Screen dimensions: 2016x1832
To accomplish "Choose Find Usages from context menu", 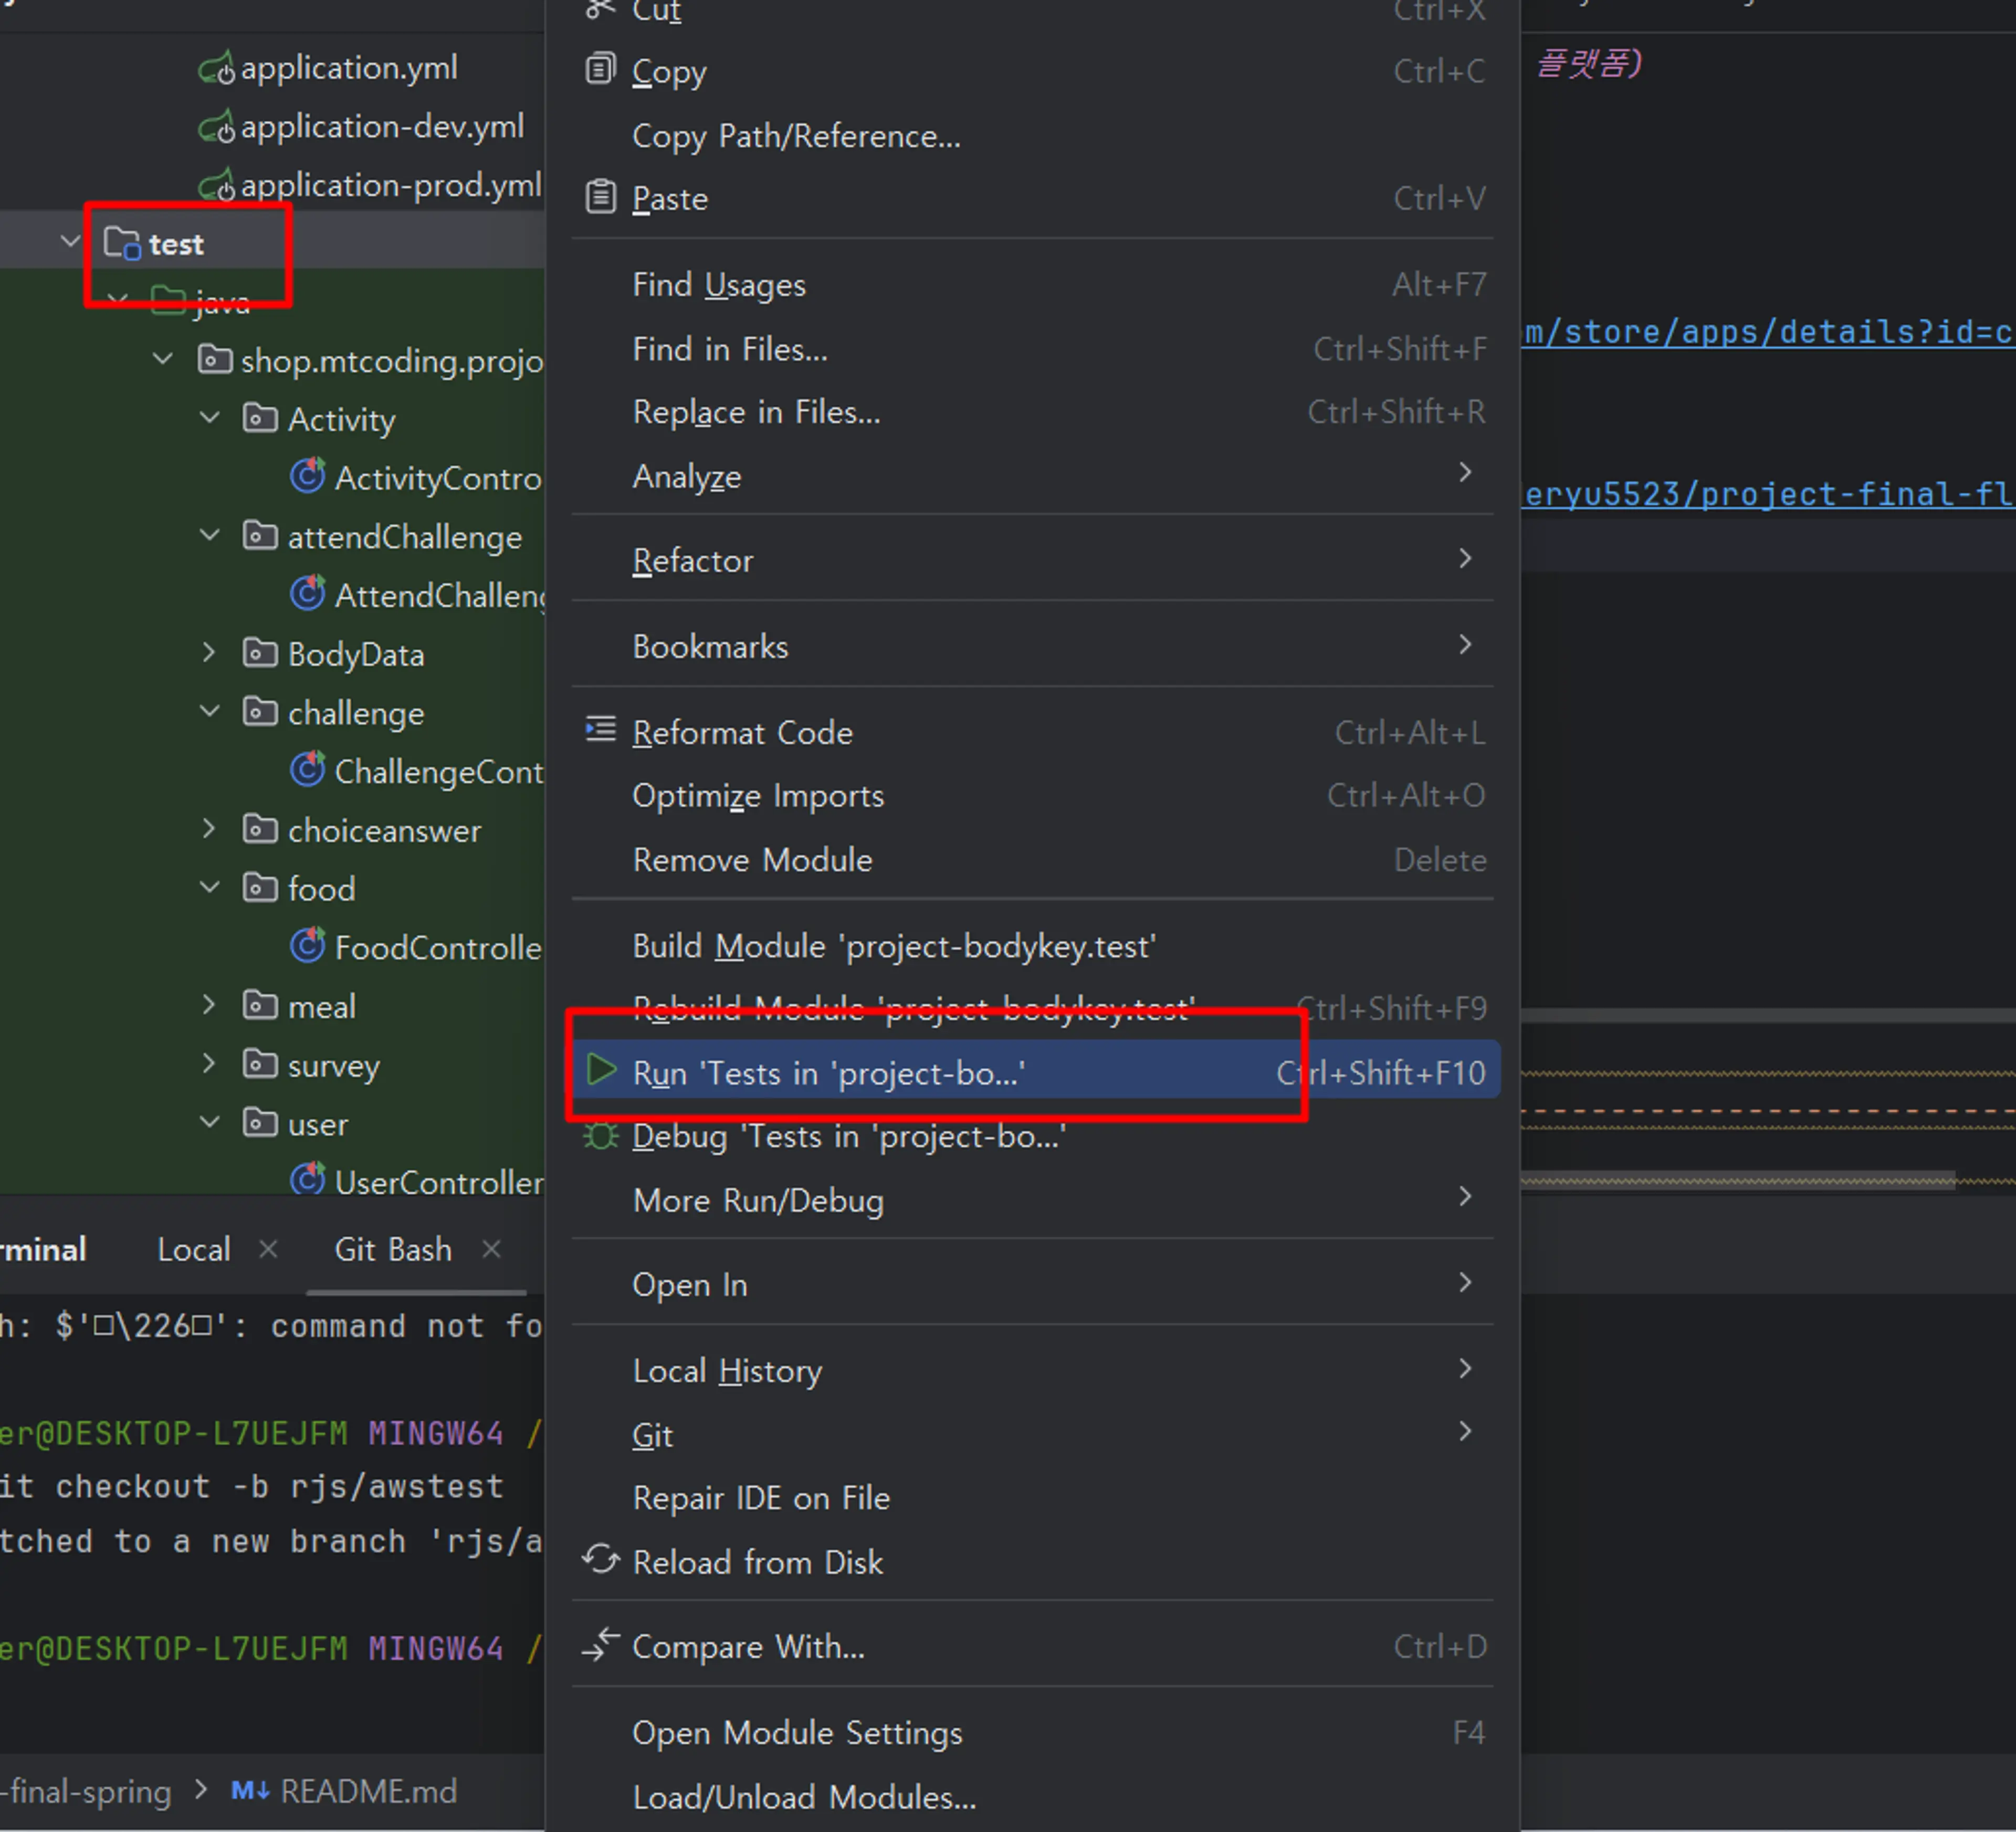I will click(1033, 285).
